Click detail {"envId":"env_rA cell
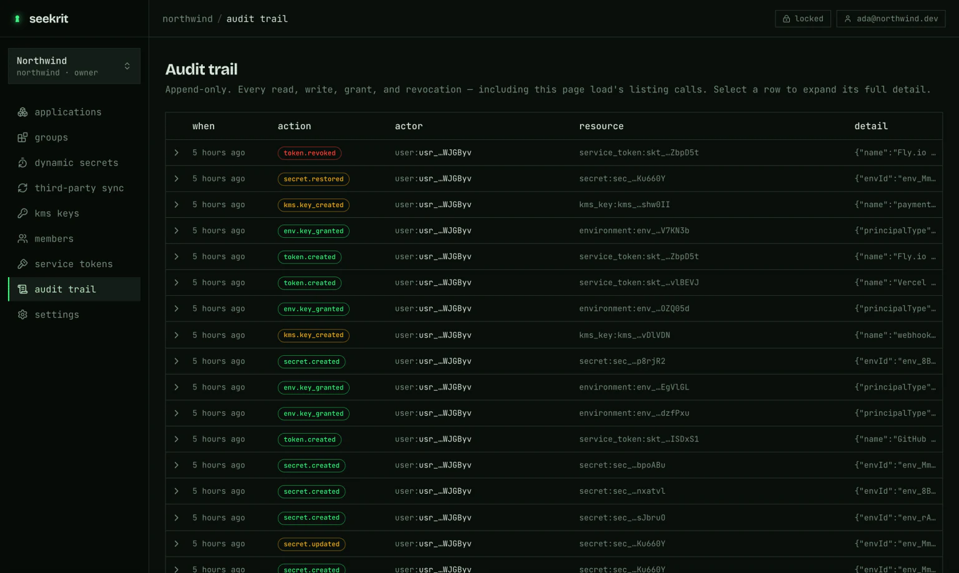 [x=895, y=517]
